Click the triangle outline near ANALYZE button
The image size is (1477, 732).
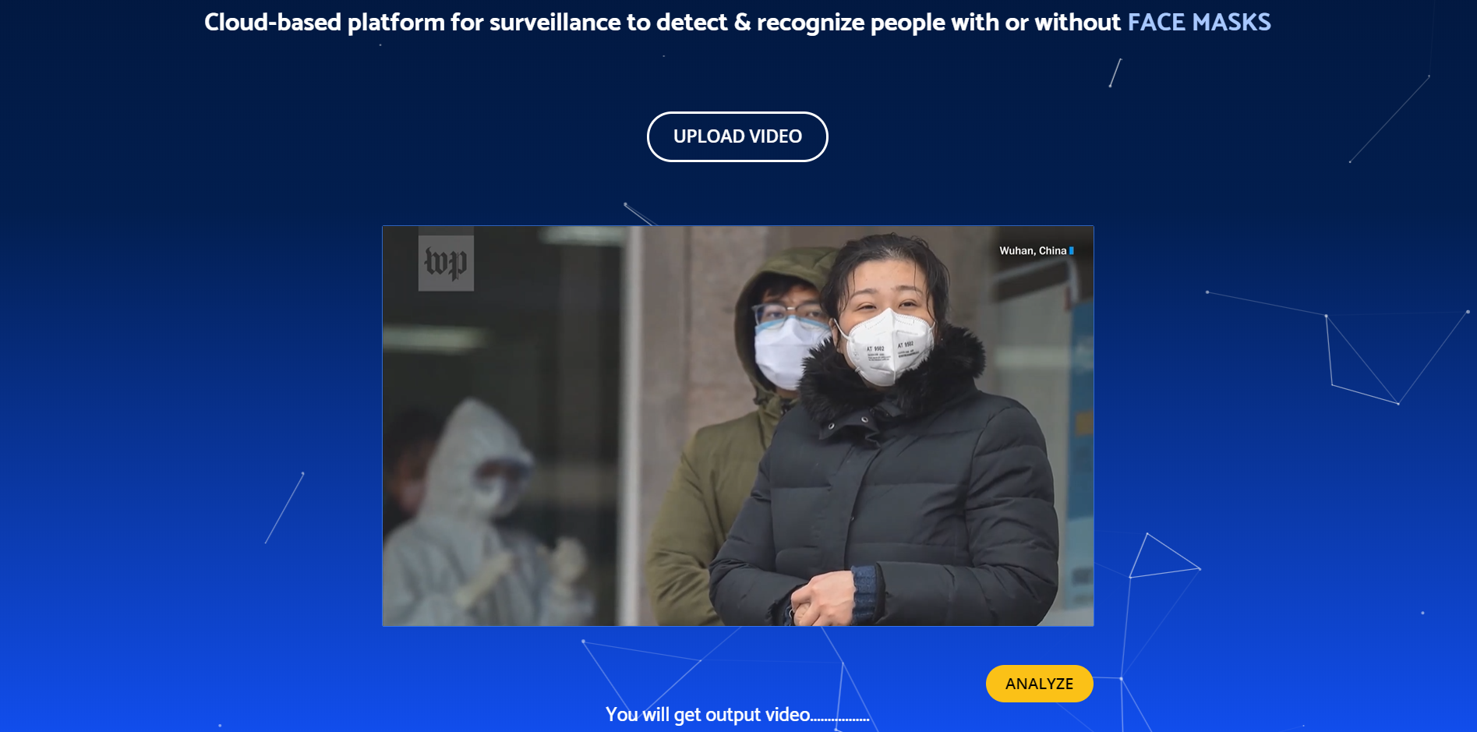pyautogui.click(x=1164, y=557)
